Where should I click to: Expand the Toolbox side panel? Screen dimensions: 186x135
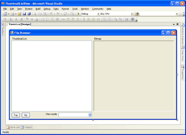pos(2,29)
